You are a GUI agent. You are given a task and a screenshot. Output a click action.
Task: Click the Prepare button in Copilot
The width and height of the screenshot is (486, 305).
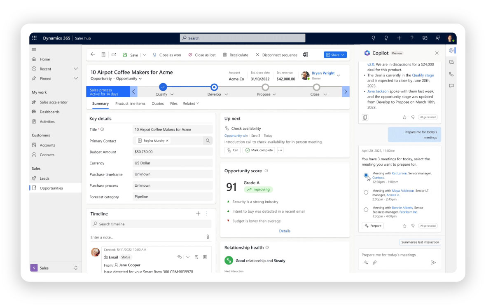click(x=373, y=225)
